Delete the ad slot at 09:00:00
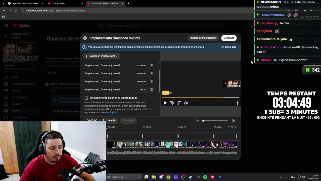 [152, 82]
